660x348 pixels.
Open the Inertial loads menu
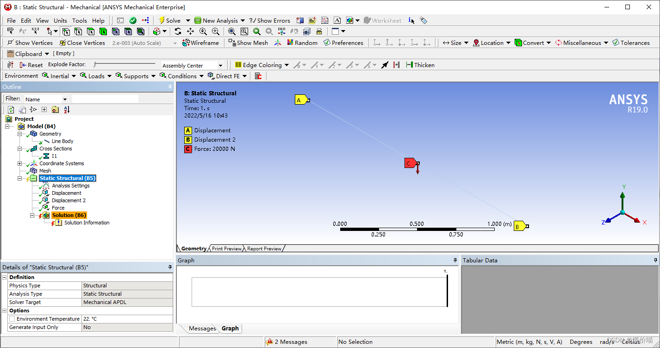59,76
